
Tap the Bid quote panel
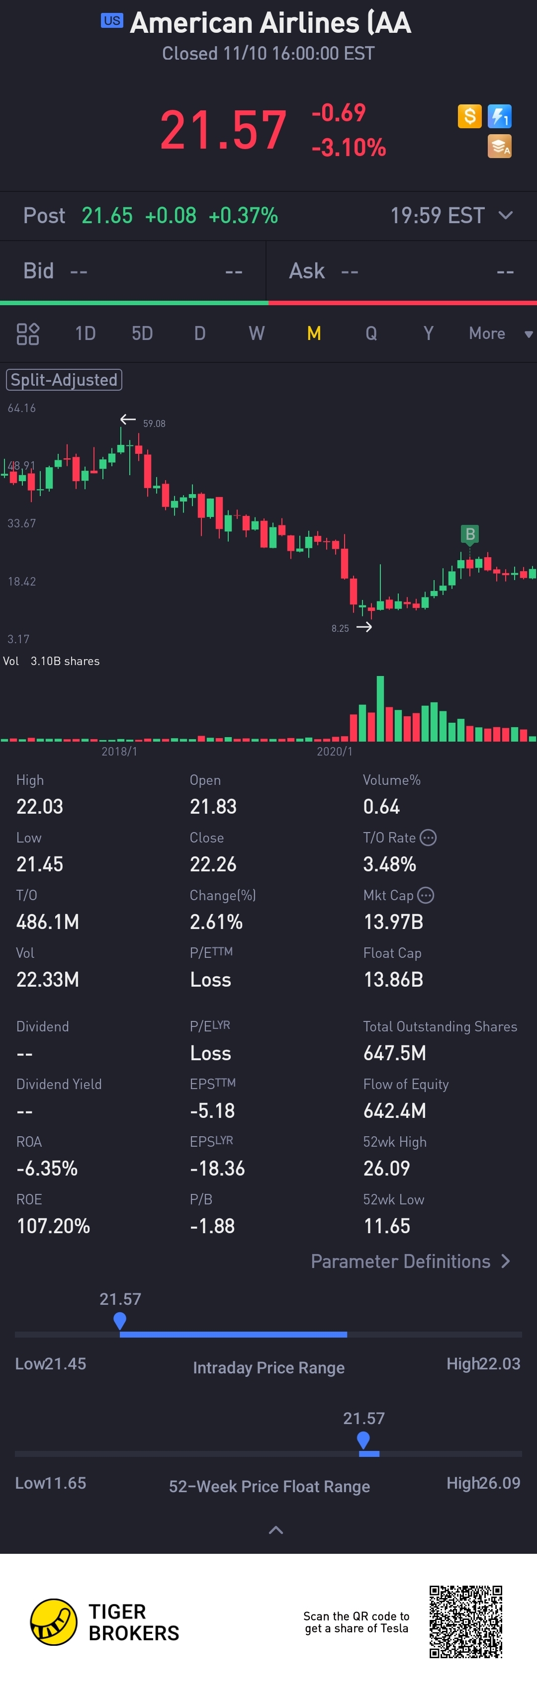click(x=133, y=271)
